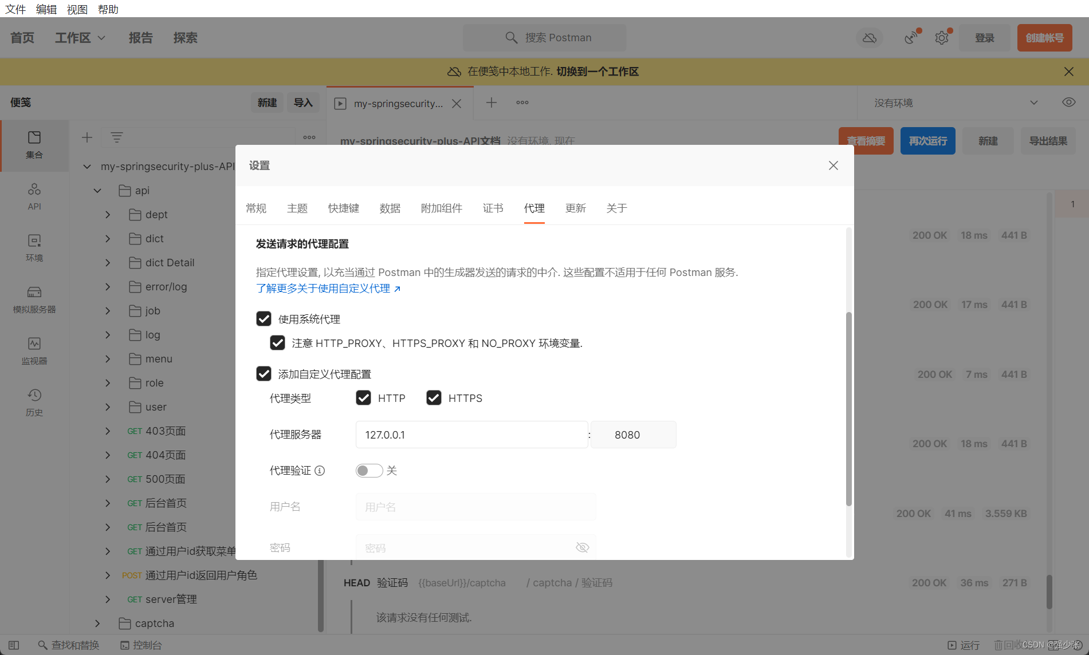Image resolution: width=1089 pixels, height=655 pixels.
Task: Open the Runner in status bar
Action: [x=964, y=645]
